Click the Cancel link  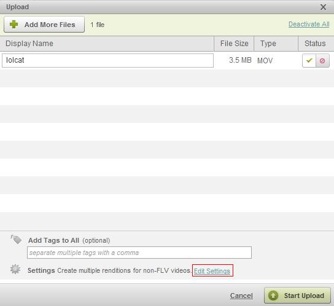241,296
